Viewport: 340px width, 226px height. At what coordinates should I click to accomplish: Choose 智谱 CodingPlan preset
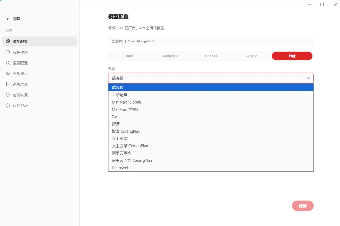point(211,131)
